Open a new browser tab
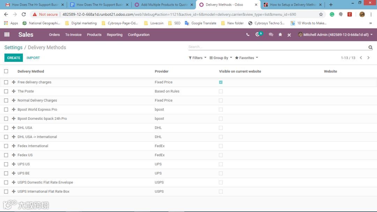 click(x=331, y=5)
